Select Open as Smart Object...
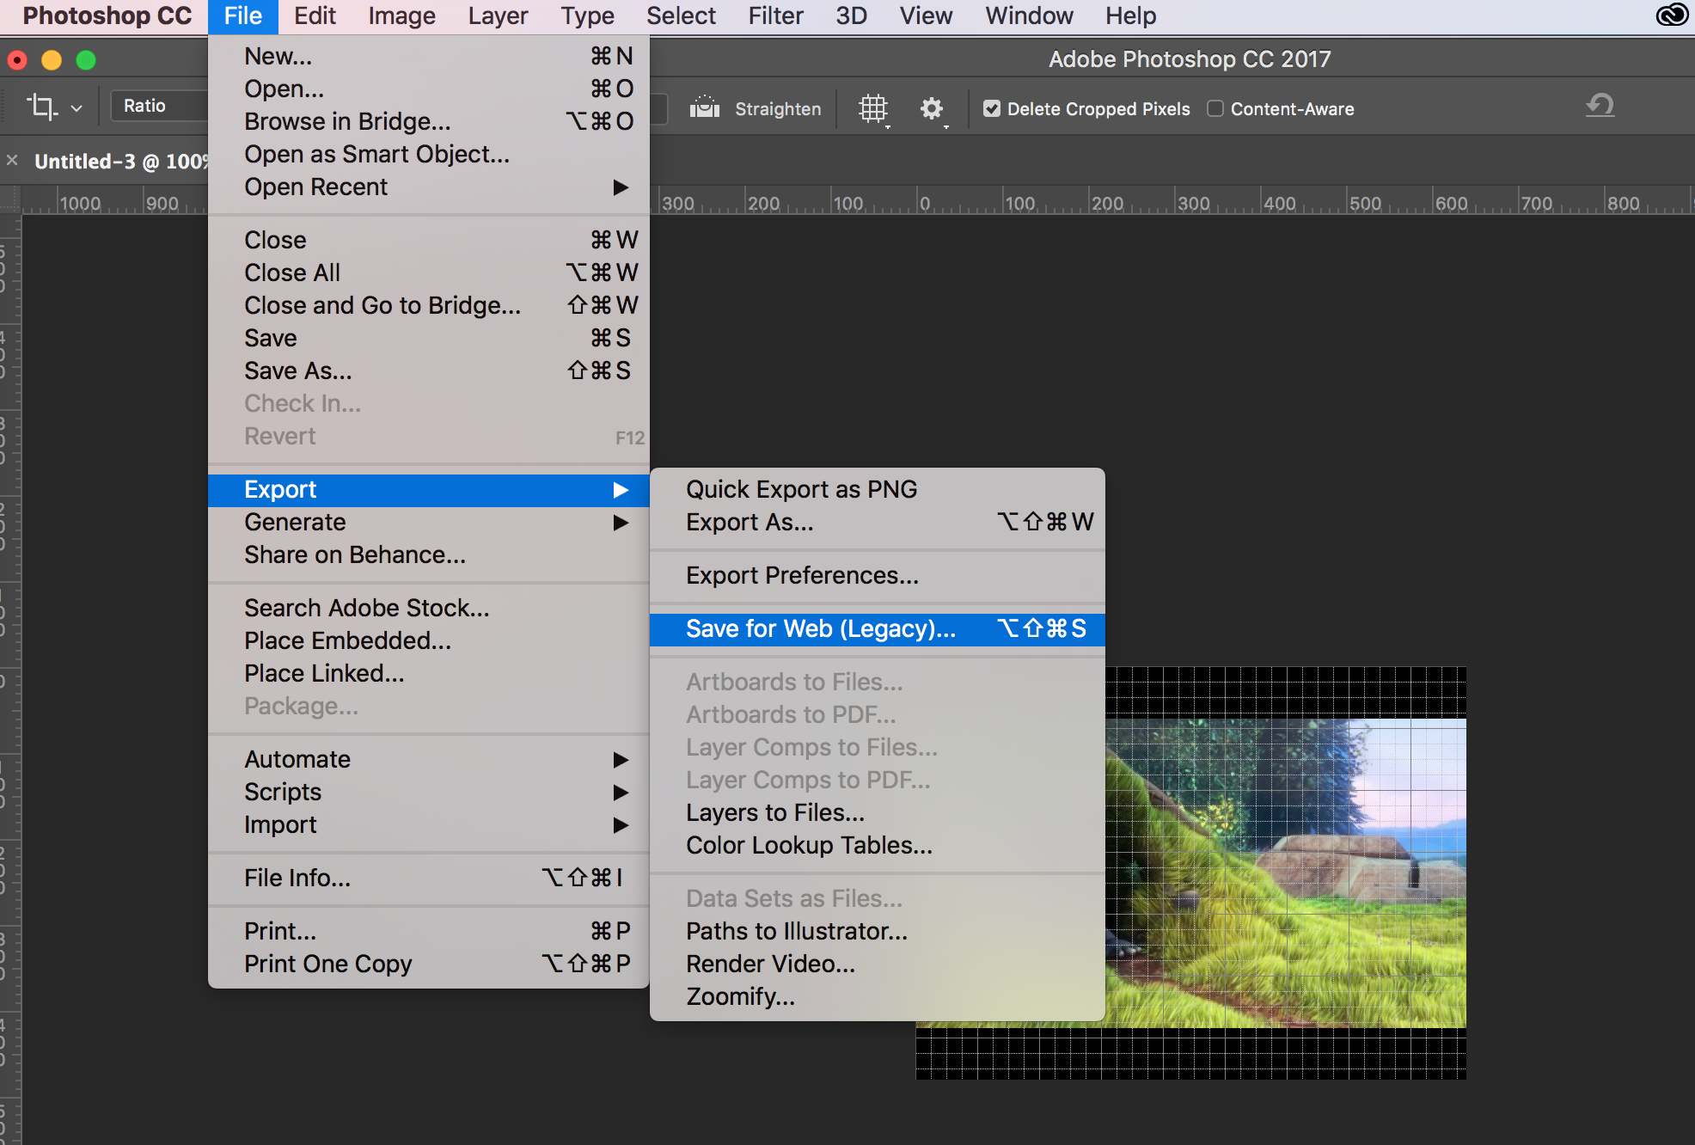 (428, 154)
